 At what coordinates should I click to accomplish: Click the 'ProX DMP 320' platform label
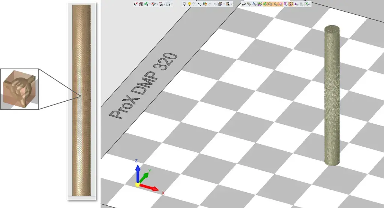pyautogui.click(x=144, y=86)
